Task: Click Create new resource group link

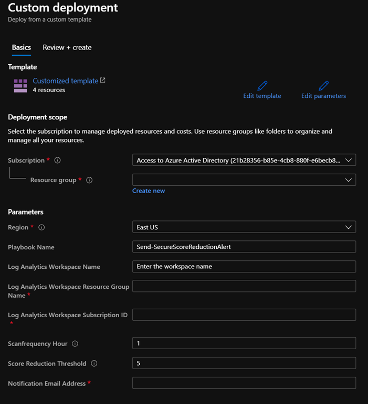Action: pos(149,191)
